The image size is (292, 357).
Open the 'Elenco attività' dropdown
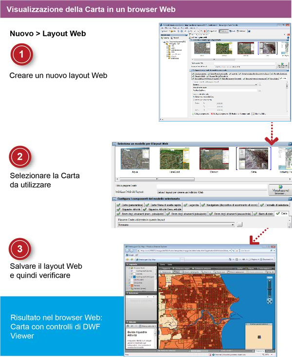pyautogui.click(x=148, y=326)
